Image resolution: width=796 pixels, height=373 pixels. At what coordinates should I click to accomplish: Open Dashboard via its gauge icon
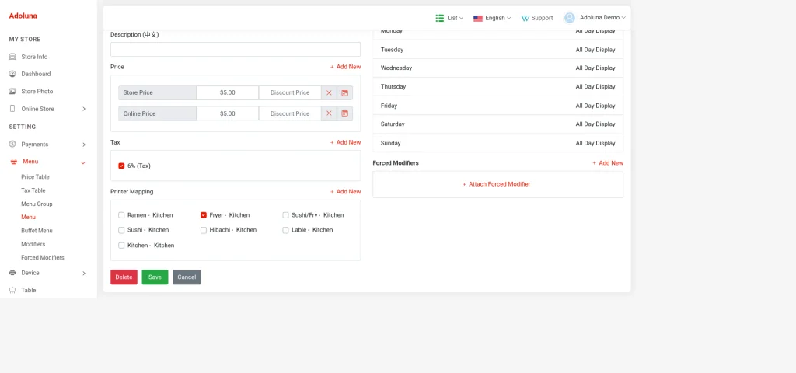tap(12, 74)
